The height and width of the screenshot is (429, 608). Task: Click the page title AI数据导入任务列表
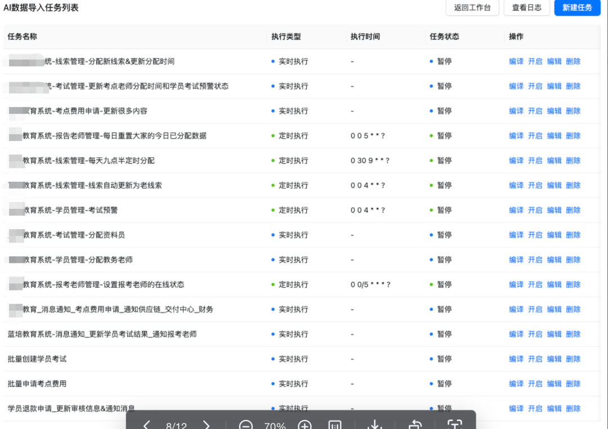41,8
